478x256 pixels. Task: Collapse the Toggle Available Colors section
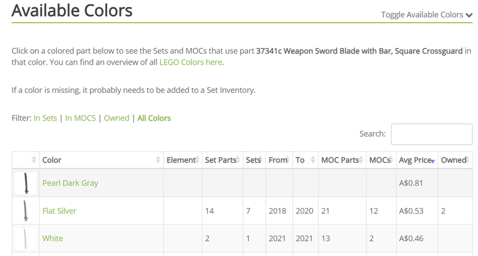coord(426,15)
